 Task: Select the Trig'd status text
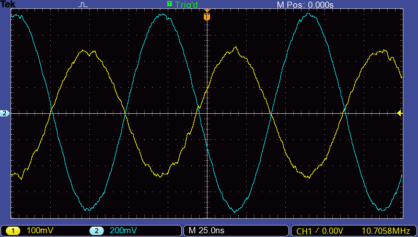click(186, 5)
